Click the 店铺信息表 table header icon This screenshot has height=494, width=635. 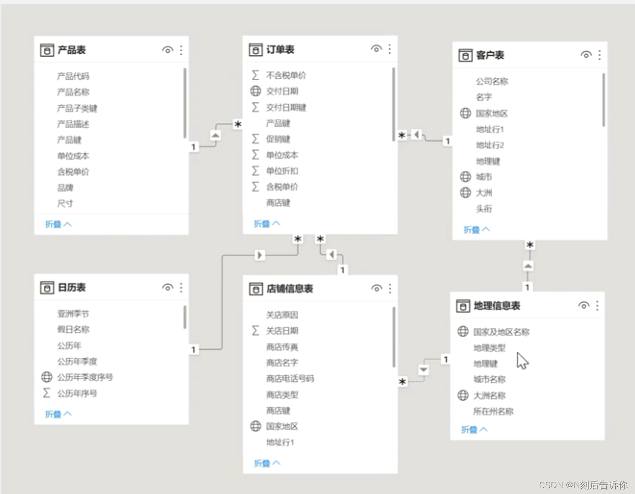tap(256, 289)
